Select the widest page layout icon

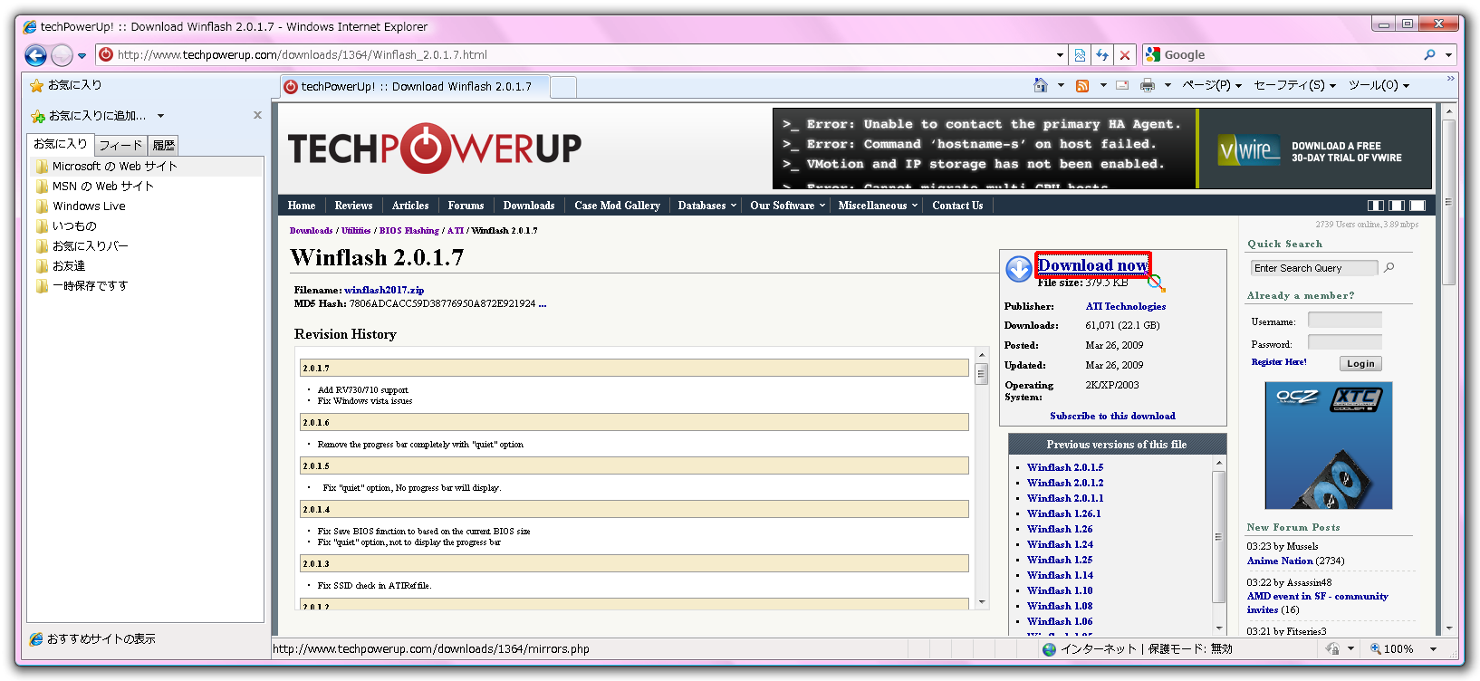click(x=1418, y=206)
